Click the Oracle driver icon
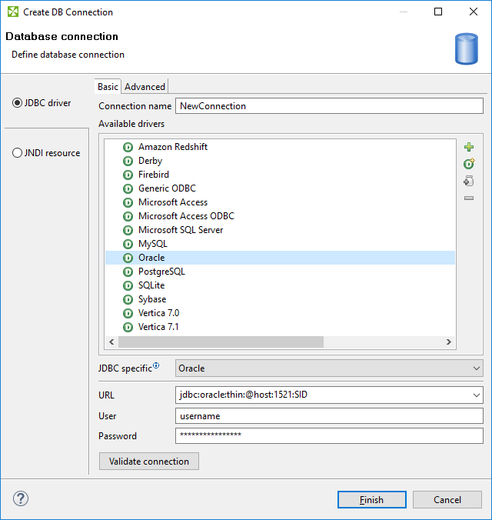492x520 pixels. [128, 258]
